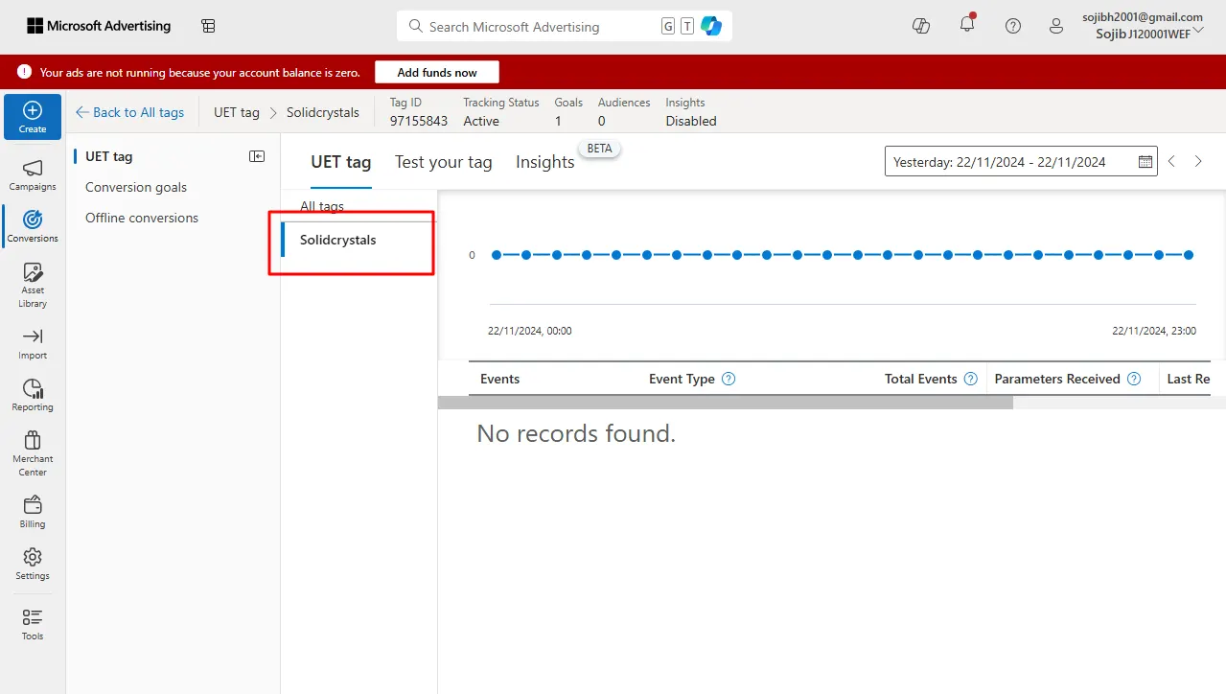Open Reporting in the sidebar
This screenshot has height=694, width=1226.
(33, 395)
